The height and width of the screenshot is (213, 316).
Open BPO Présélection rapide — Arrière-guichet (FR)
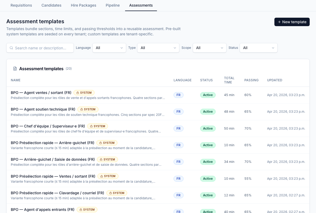point(52,143)
